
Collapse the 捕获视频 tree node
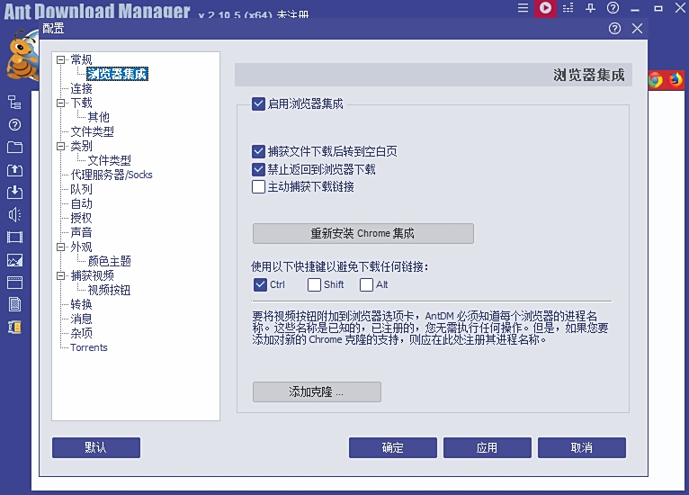[60, 276]
